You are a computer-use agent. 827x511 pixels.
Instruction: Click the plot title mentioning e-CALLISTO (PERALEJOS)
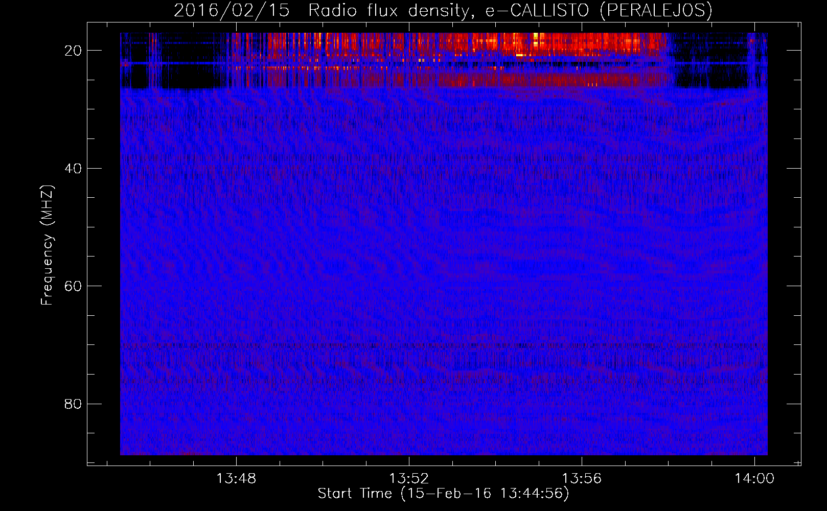pyautogui.click(x=443, y=10)
